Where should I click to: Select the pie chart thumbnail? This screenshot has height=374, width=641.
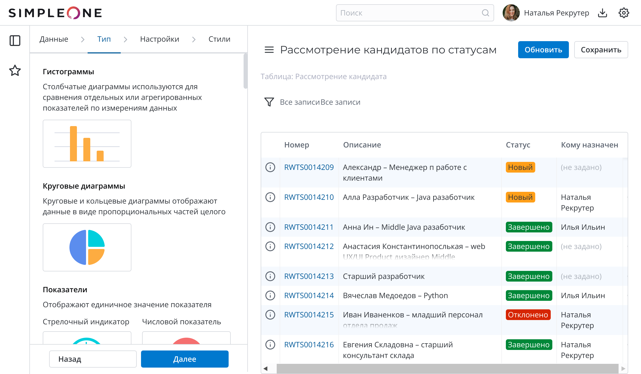click(x=87, y=247)
